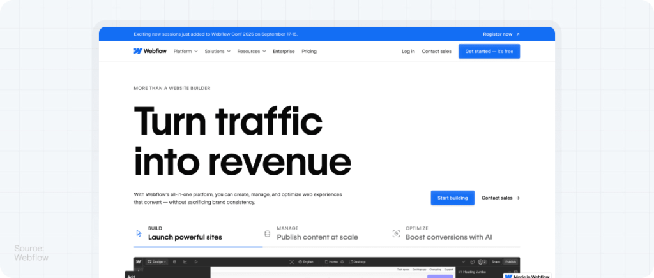Expand the Platform dropdown menu

pos(185,51)
